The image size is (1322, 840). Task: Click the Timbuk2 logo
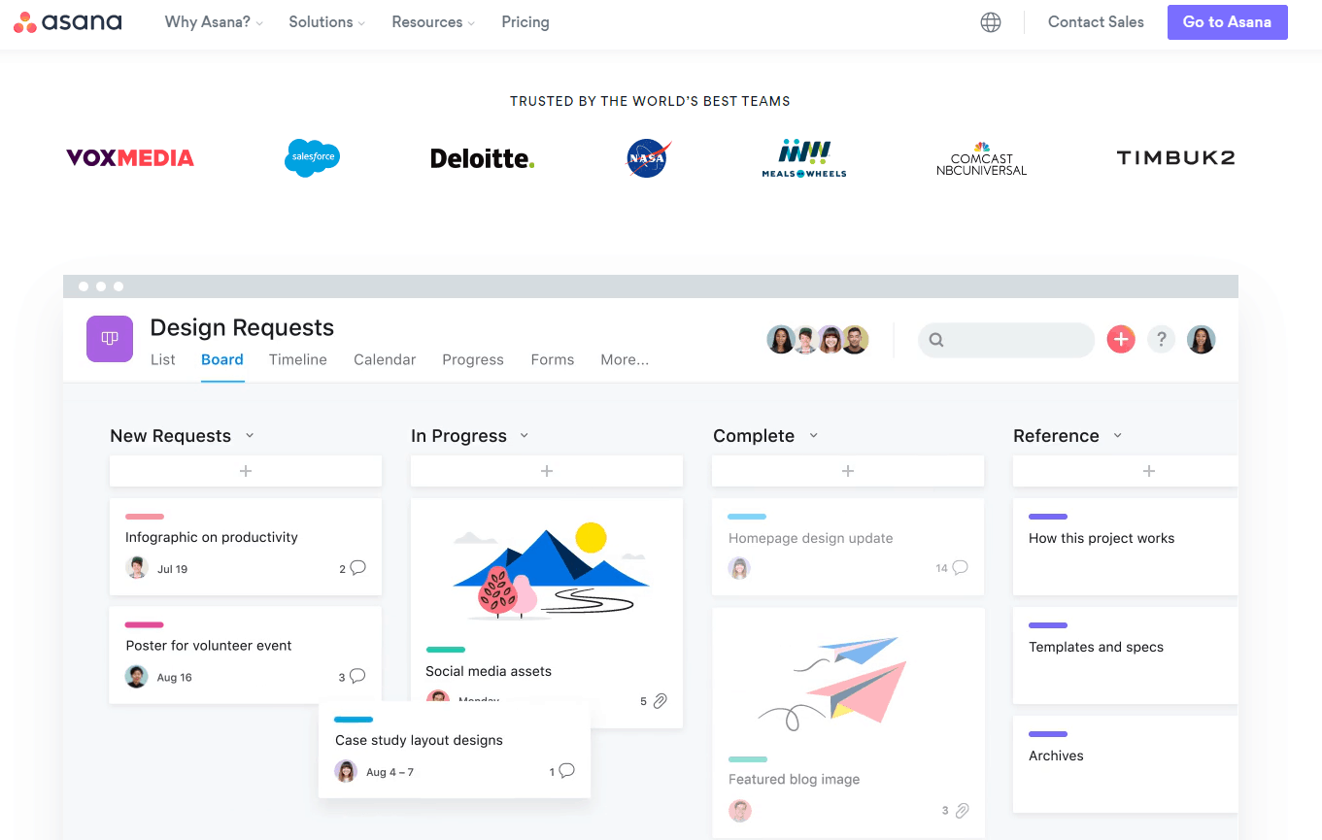[1175, 157]
